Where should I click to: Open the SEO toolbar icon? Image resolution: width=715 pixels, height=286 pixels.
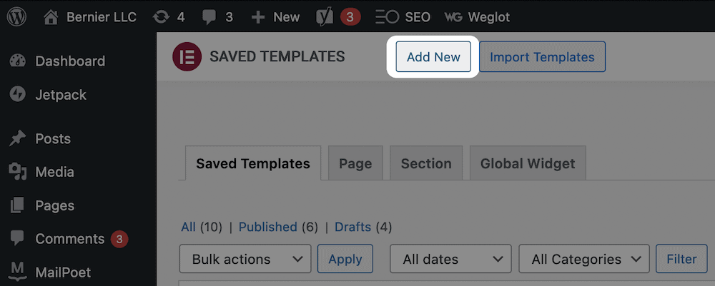click(x=387, y=17)
